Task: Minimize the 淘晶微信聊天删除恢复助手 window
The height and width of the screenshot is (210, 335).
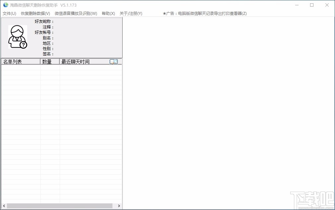Action: (x=297, y=5)
